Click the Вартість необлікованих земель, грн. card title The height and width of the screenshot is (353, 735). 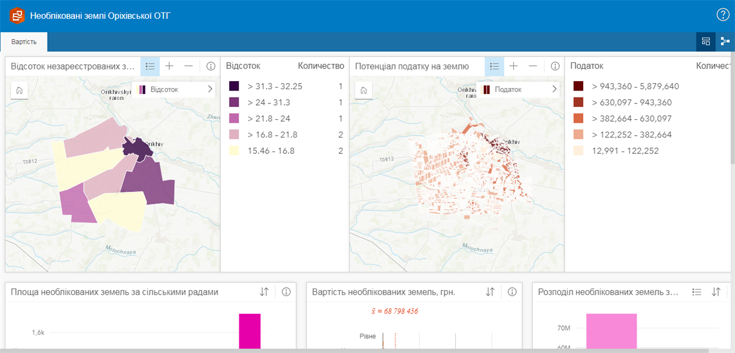384,292
